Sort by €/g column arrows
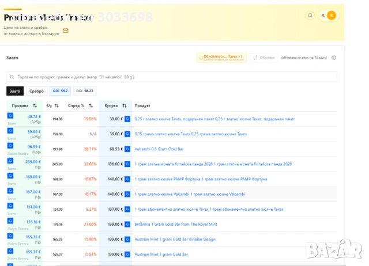369x266 pixels. click(x=57, y=106)
